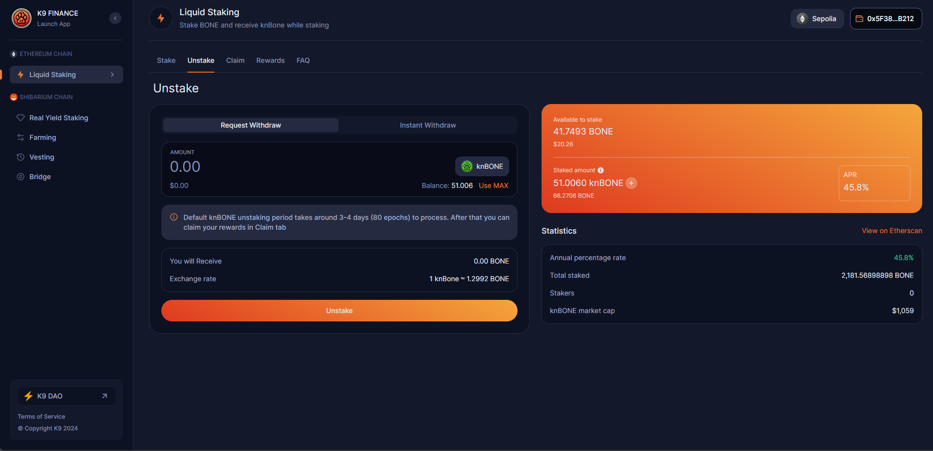The height and width of the screenshot is (451, 933).
Task: Open Real Yield Staking from sidebar
Action: click(58, 118)
